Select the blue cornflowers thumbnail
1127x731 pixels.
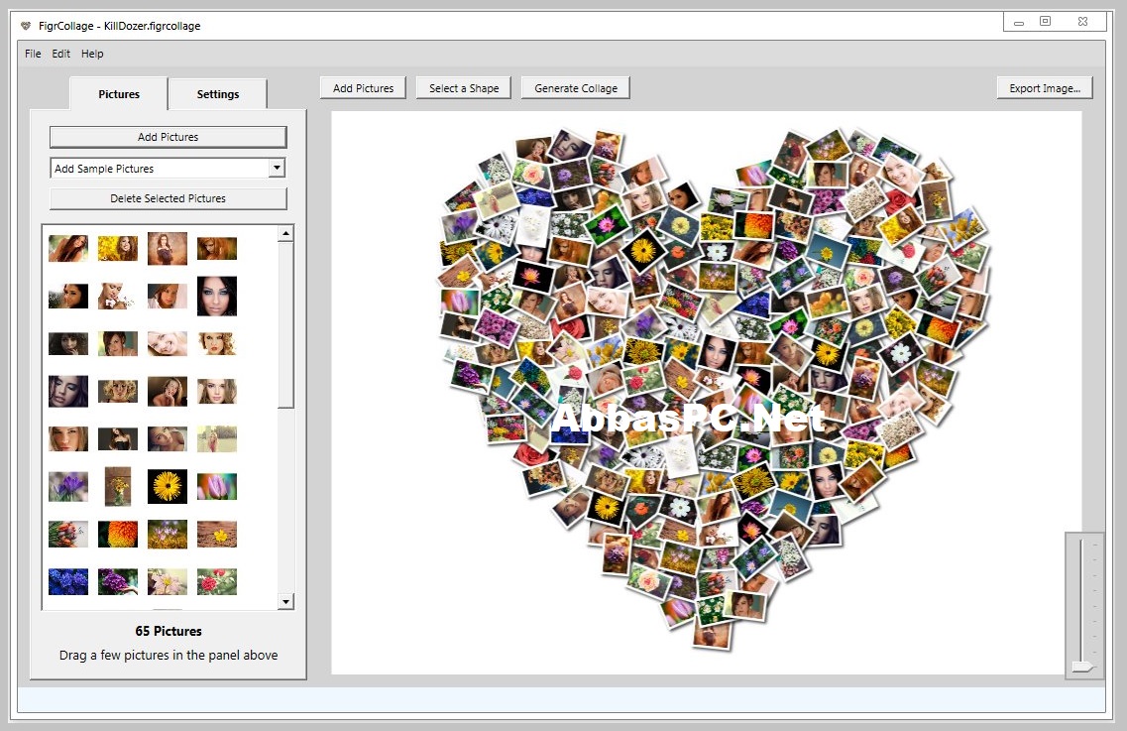(68, 582)
